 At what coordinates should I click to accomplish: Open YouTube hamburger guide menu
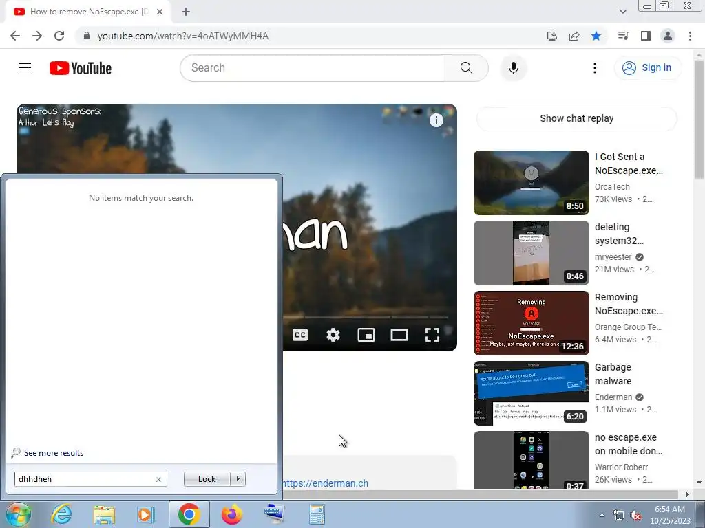[x=25, y=68]
